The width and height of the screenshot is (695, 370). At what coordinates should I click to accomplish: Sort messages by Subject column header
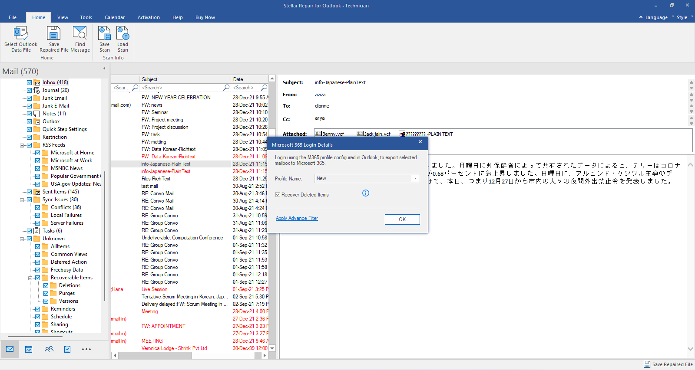185,79
